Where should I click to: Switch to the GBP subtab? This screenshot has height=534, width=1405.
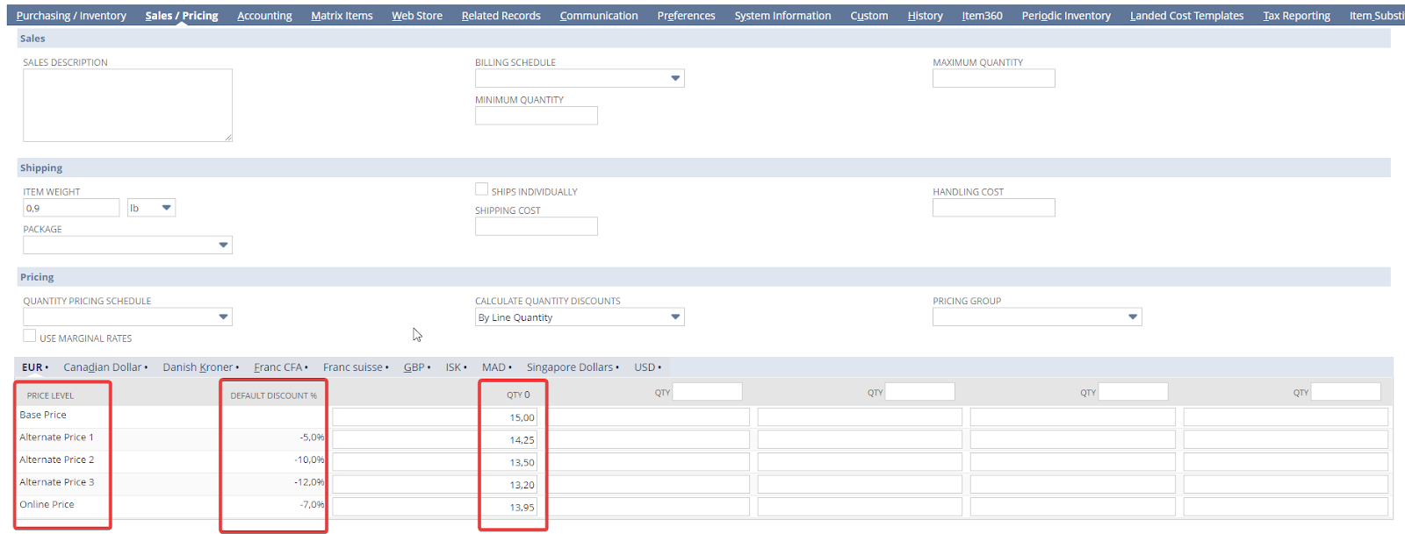[x=414, y=367]
